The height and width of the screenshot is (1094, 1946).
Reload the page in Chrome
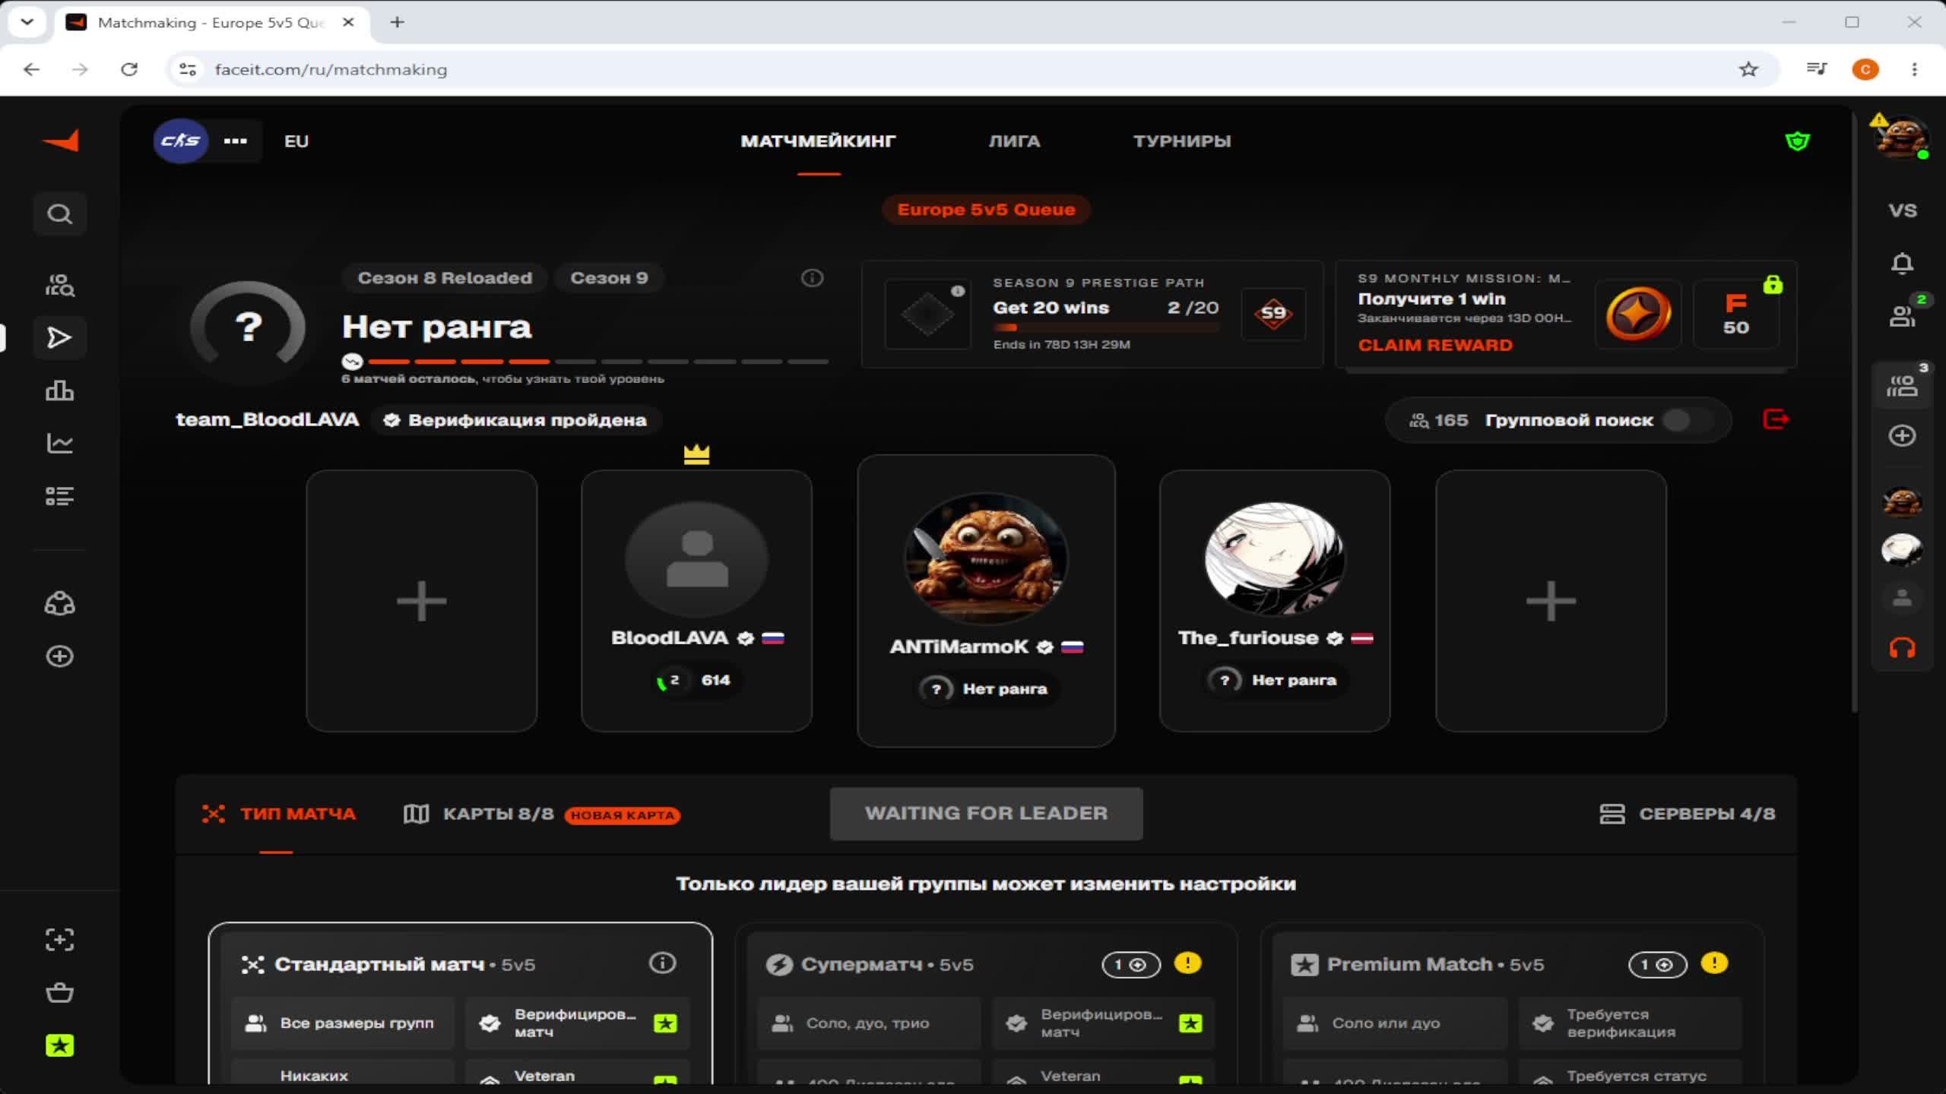click(129, 69)
